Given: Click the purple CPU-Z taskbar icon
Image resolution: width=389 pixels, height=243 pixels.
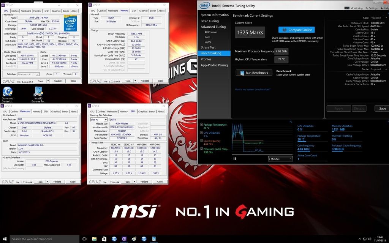Looking at the screenshot, I should tap(124, 239).
